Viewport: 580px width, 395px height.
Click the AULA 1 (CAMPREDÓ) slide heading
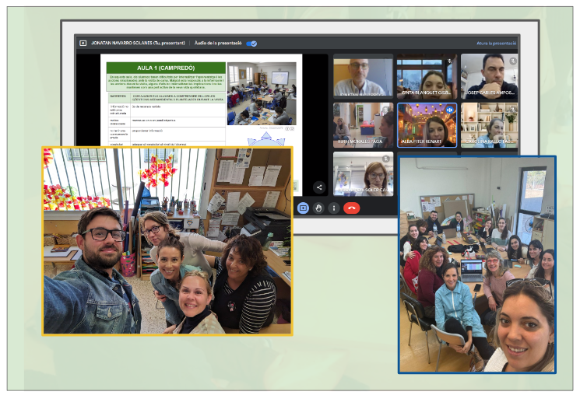165,68
